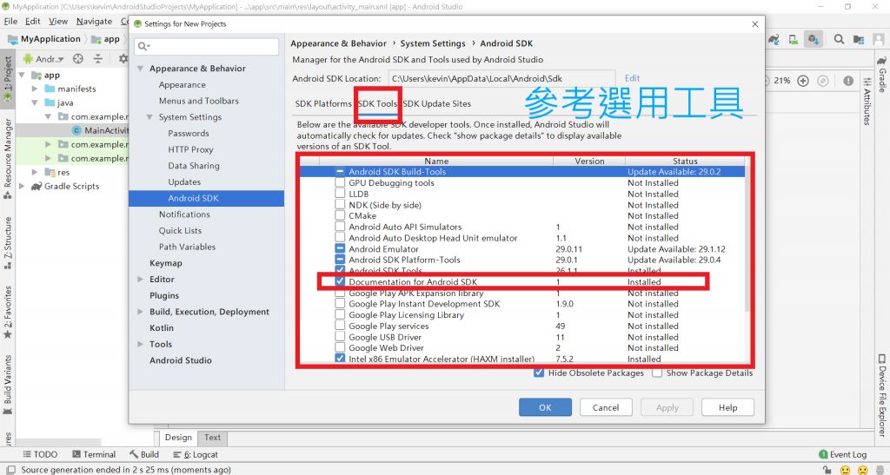Uncheck Hide Obsolete Packages
The height and width of the screenshot is (475, 890).
(539, 373)
